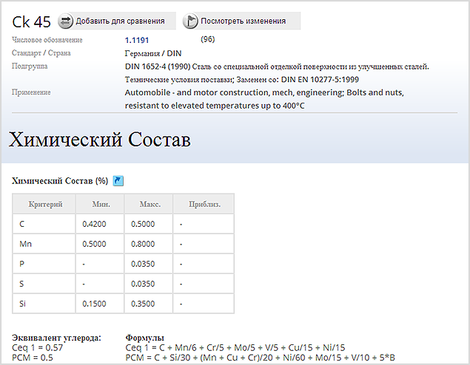Click the compare arrows icon beside Ck 45
This screenshot has width=470, height=365.
(65, 21)
